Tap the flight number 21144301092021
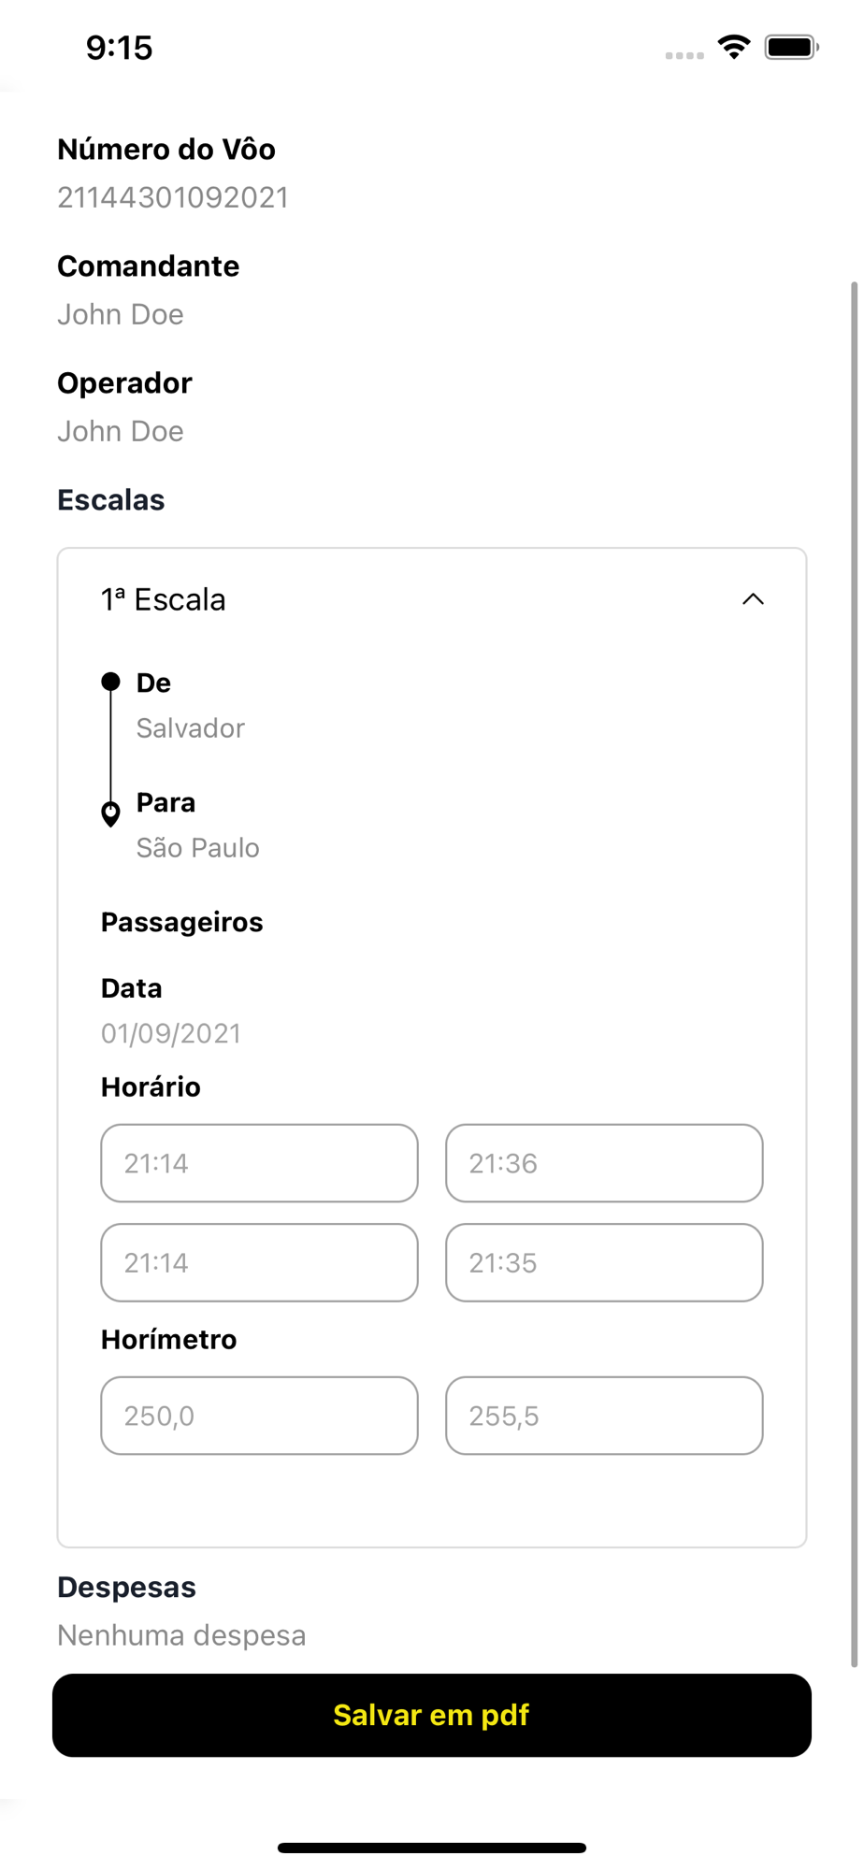 173,197
